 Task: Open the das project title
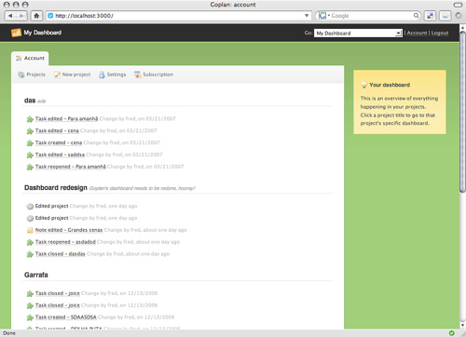(30, 101)
